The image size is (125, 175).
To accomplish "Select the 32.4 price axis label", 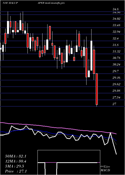I will 115,38.
